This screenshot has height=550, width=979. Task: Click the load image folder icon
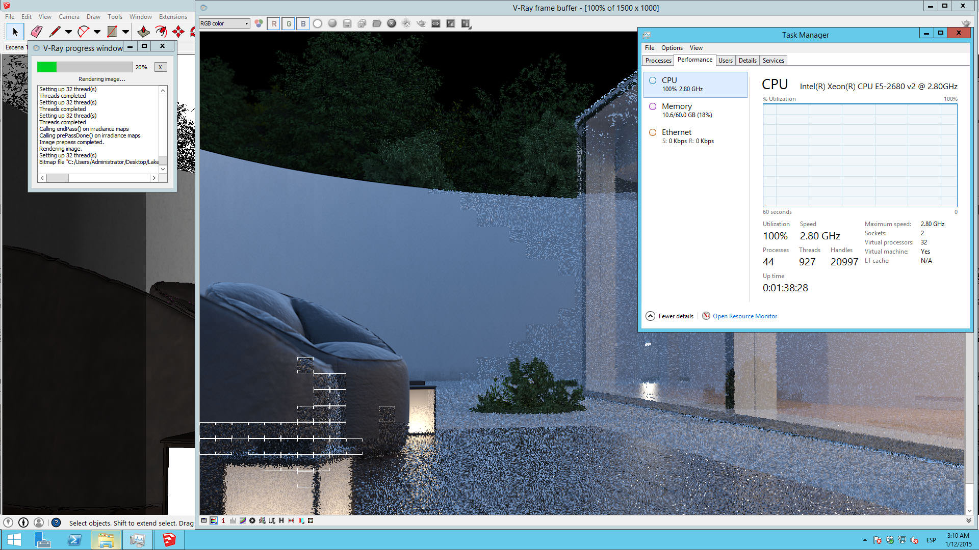(377, 23)
